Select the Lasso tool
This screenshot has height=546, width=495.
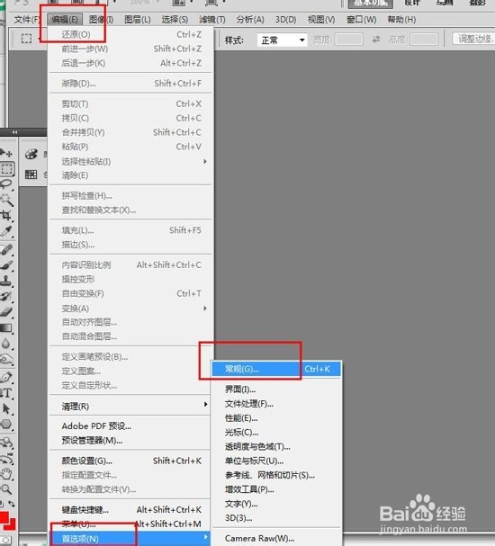coord(6,184)
